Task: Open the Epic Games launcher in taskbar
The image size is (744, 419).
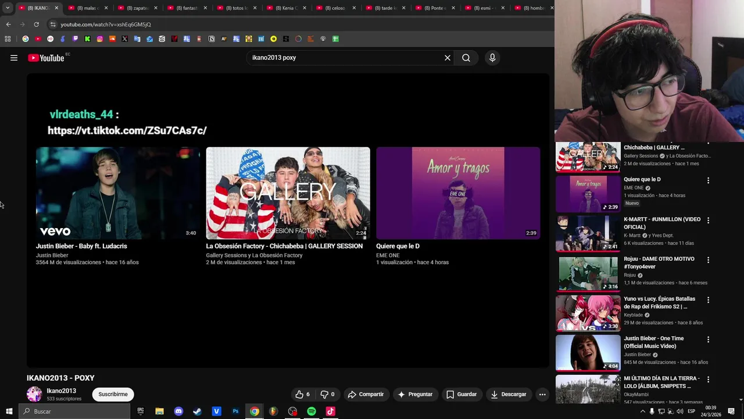Action: [141, 411]
